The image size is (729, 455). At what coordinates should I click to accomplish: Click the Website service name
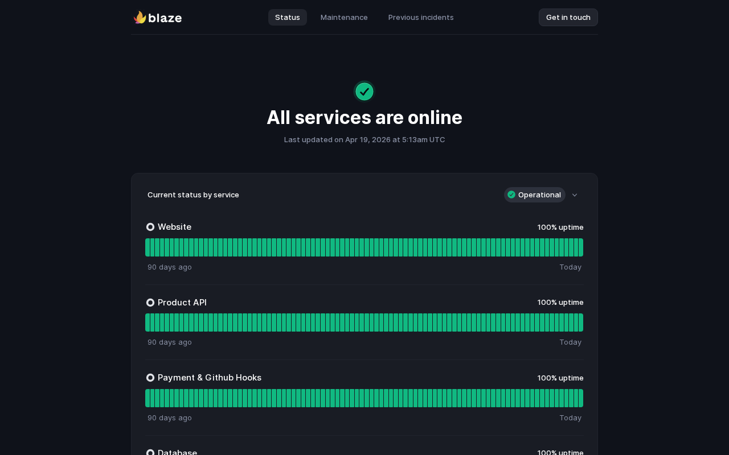tap(174, 227)
